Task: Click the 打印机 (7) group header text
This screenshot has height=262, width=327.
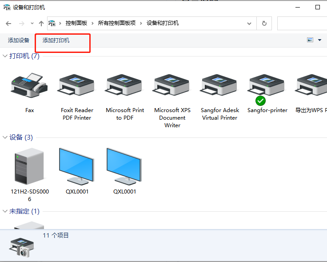Action: [x=24, y=56]
